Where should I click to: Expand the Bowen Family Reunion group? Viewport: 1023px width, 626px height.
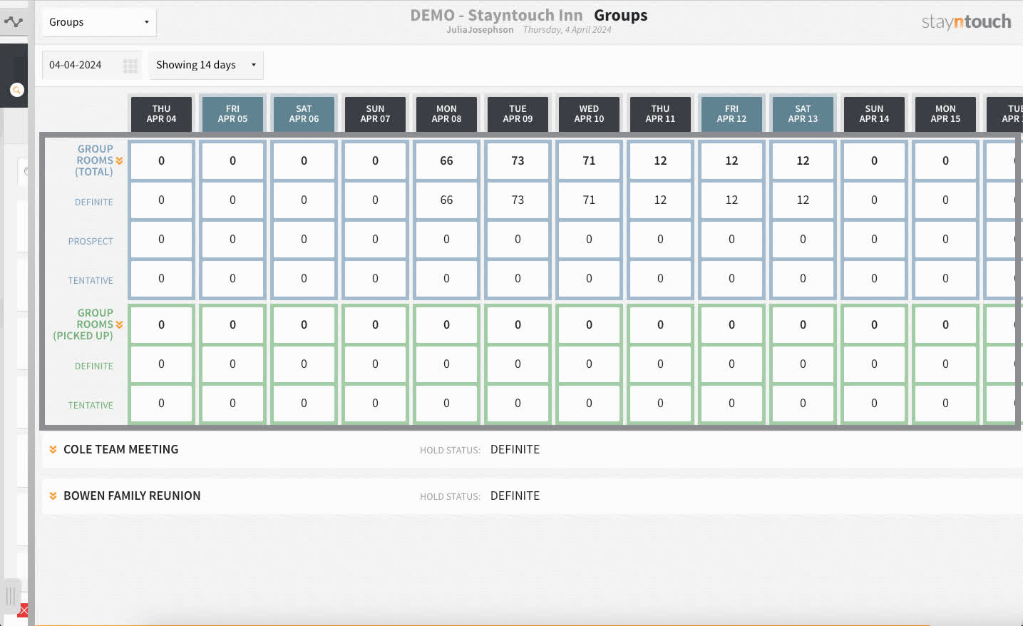point(53,496)
